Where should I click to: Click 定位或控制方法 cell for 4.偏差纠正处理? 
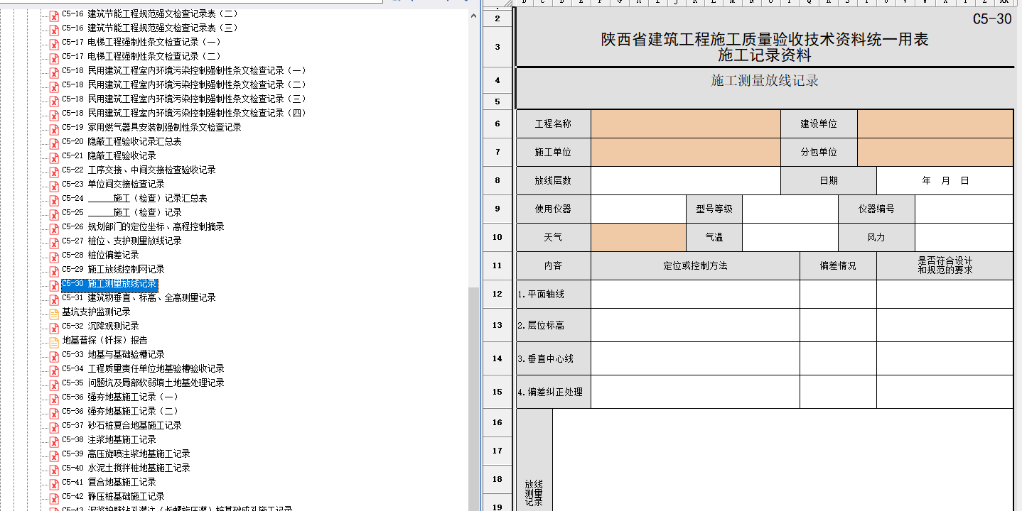pyautogui.click(x=695, y=392)
